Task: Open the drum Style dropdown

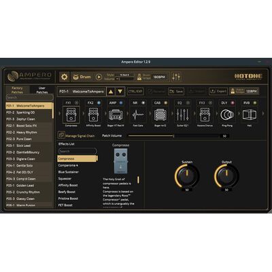Action: point(124,75)
